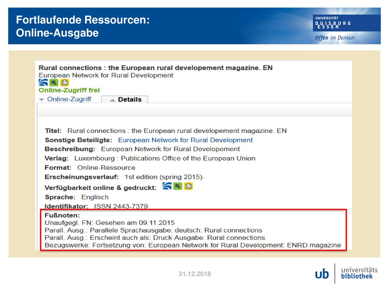Click the Online-Zugriff frei status text
This screenshot has height=291, width=388.
pos(69,90)
